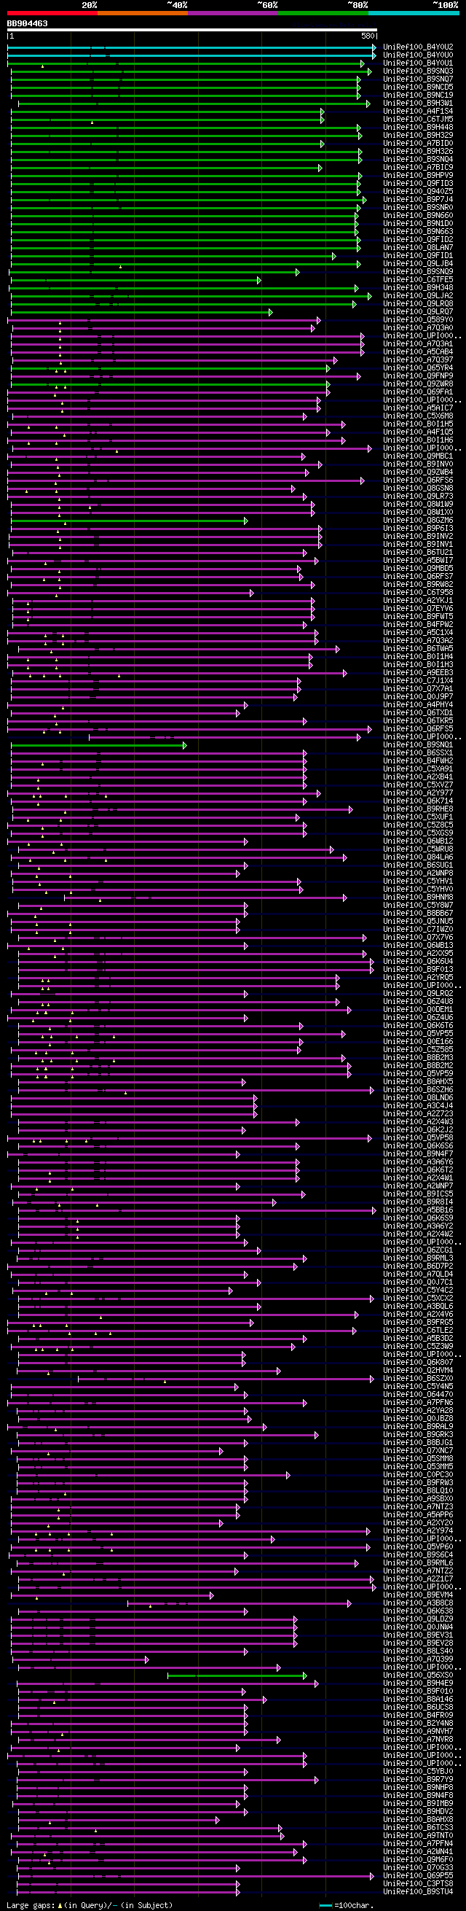Select the UniRef100_B9STU4 label
Image resolution: width=466 pixels, height=1911 pixels.
(x=418, y=1892)
